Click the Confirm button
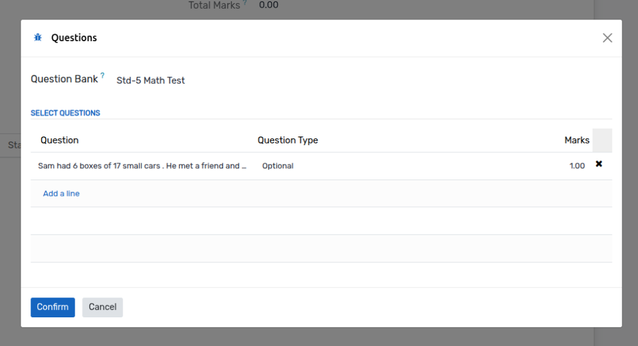 coord(52,307)
